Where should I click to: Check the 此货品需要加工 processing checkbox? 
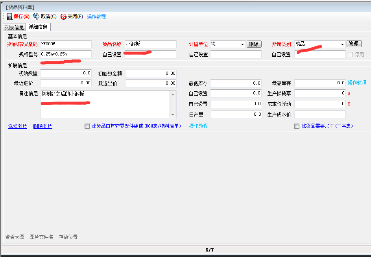[297, 126]
